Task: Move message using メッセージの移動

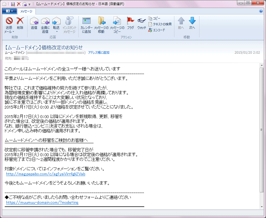Action: [101, 25]
